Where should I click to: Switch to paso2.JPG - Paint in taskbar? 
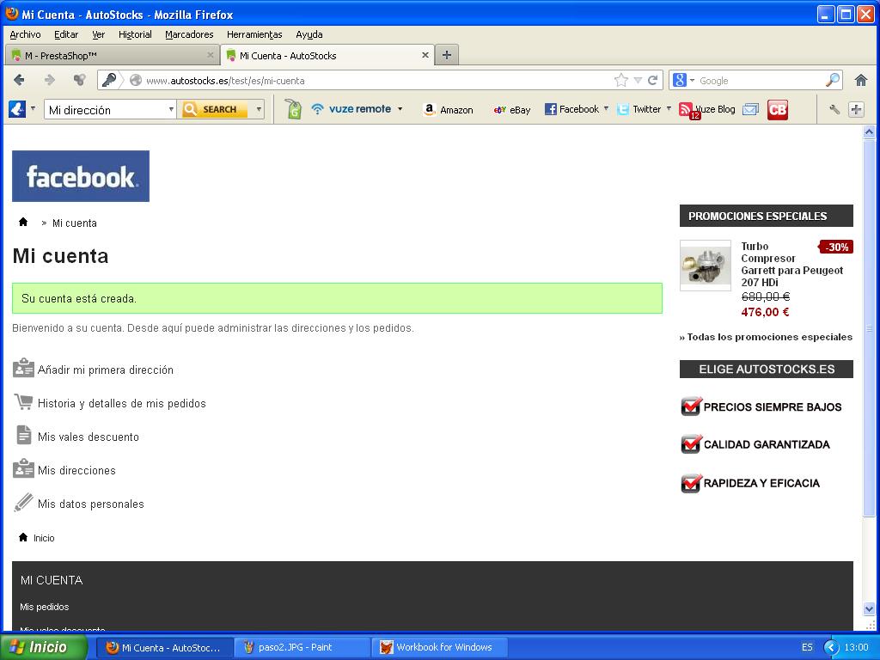[302, 647]
